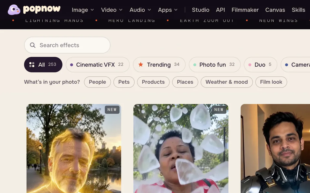
Task: Open the man in armor suit effect
Action: coord(275,148)
